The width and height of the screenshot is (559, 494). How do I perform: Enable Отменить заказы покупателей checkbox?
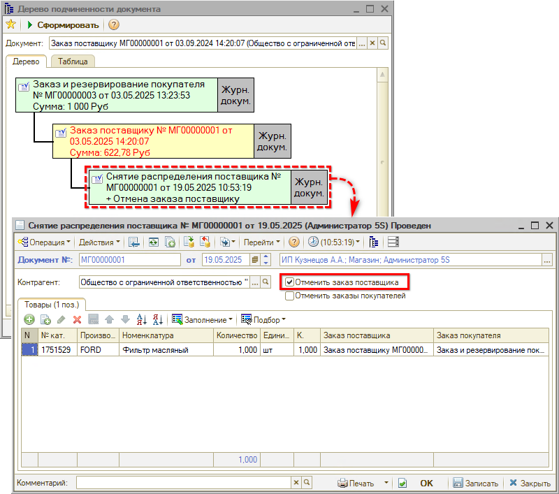(x=289, y=296)
